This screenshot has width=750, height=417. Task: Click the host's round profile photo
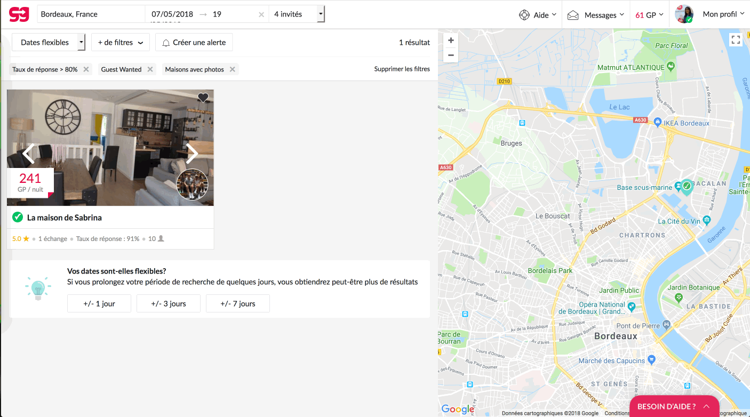pyautogui.click(x=192, y=185)
